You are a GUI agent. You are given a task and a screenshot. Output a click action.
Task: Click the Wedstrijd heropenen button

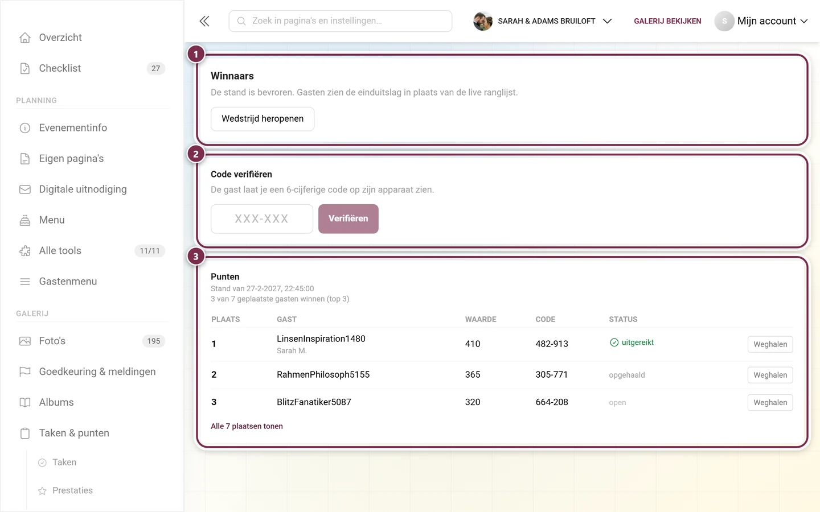(263, 119)
